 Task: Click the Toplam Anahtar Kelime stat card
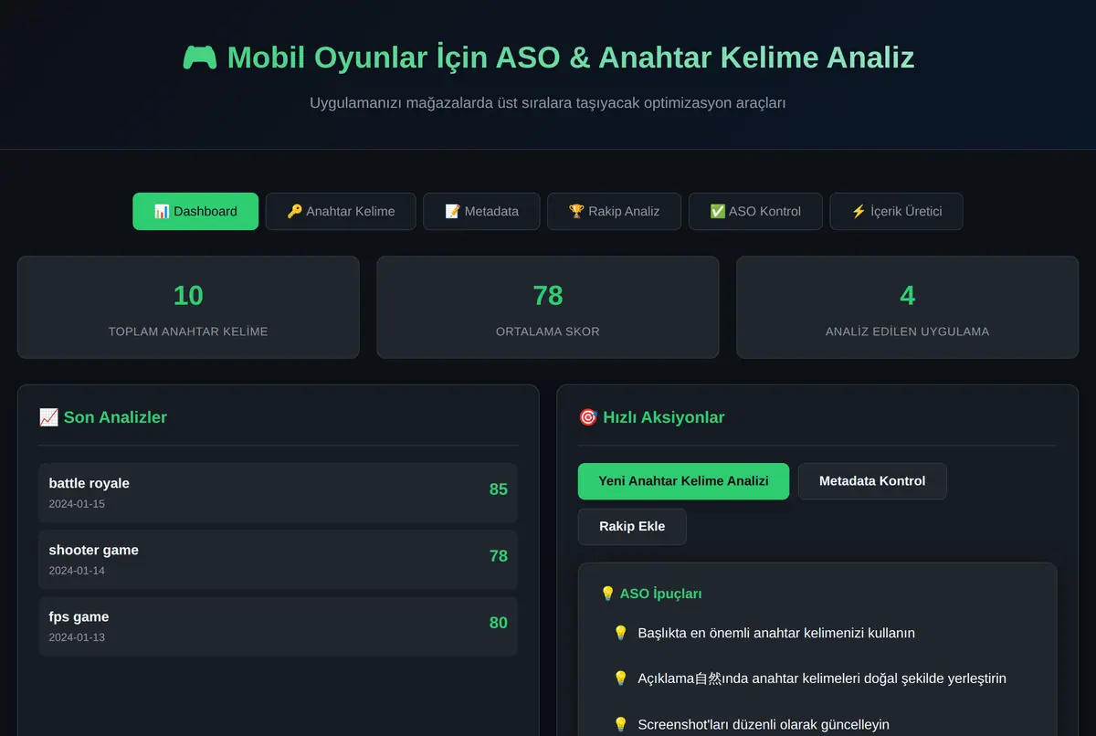point(188,307)
